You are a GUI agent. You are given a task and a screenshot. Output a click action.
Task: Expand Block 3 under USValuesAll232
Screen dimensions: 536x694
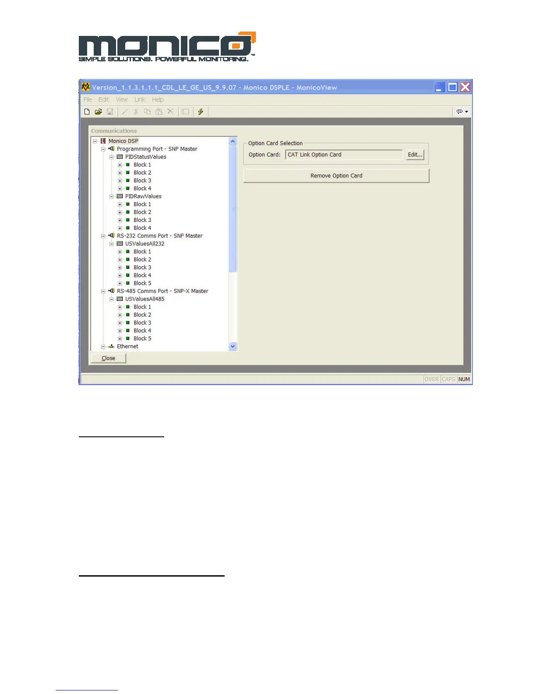coord(120,267)
